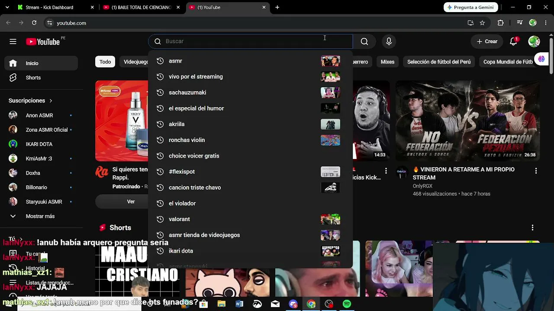Select 'valorant' suggestion

click(x=250, y=219)
